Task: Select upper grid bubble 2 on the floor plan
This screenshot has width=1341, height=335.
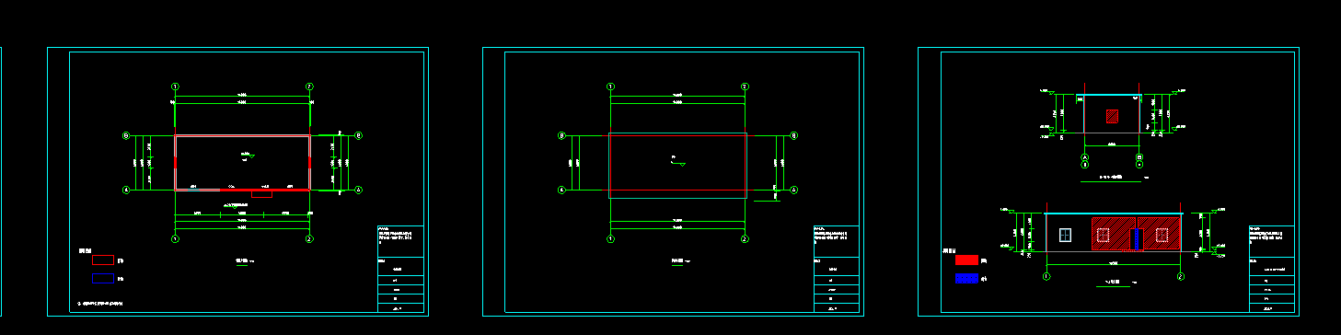Action: pos(309,87)
